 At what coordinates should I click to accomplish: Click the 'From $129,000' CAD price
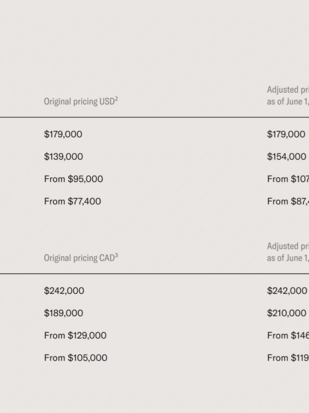pos(75,336)
